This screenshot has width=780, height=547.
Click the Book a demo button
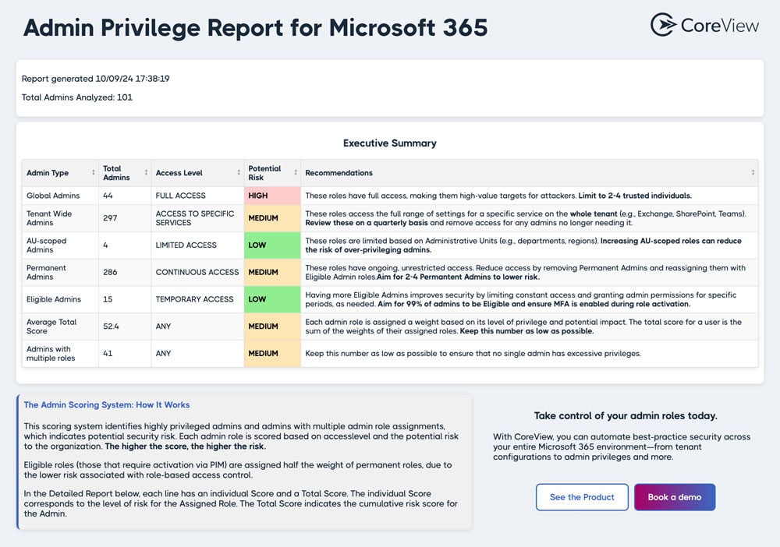tap(675, 496)
